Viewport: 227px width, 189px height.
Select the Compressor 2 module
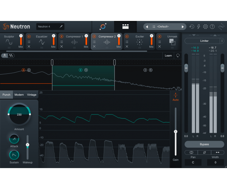[107, 41]
